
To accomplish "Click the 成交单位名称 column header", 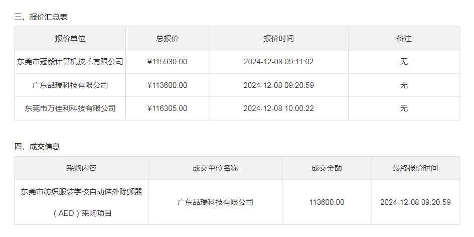I will pos(215,168).
